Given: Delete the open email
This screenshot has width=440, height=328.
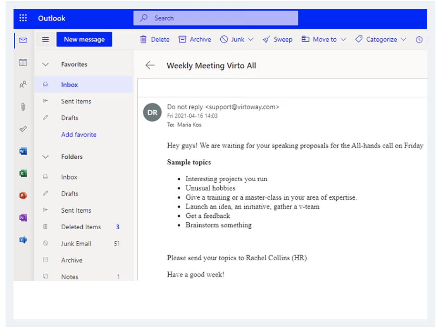Looking at the screenshot, I should pyautogui.click(x=155, y=39).
